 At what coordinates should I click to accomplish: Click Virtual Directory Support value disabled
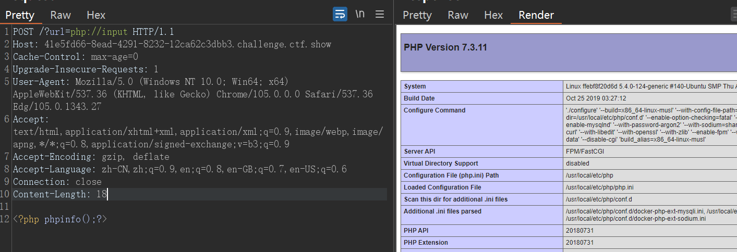coord(577,163)
